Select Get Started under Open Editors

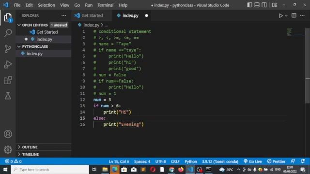pyautogui.click(x=44, y=32)
